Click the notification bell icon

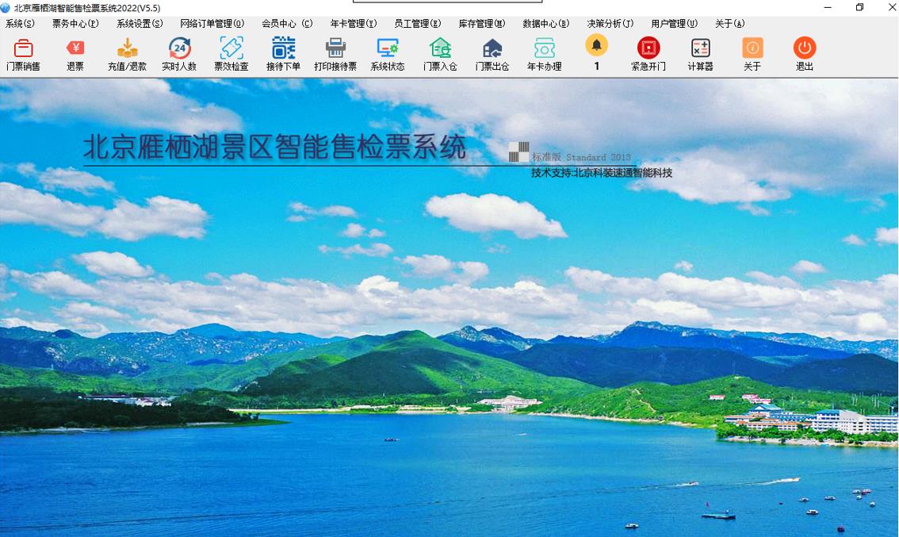(x=597, y=46)
